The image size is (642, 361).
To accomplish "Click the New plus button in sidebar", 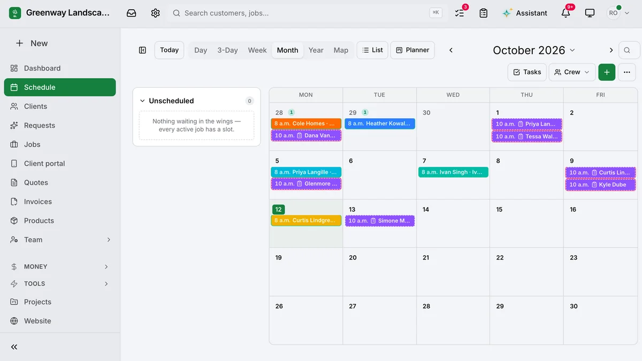I will click(32, 43).
